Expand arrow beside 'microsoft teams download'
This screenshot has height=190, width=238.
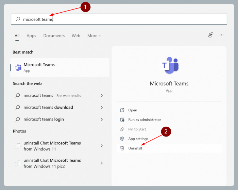(102, 107)
